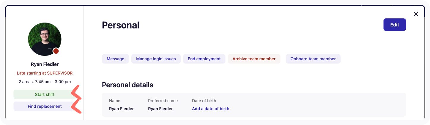Click Archive team member

point(254,59)
